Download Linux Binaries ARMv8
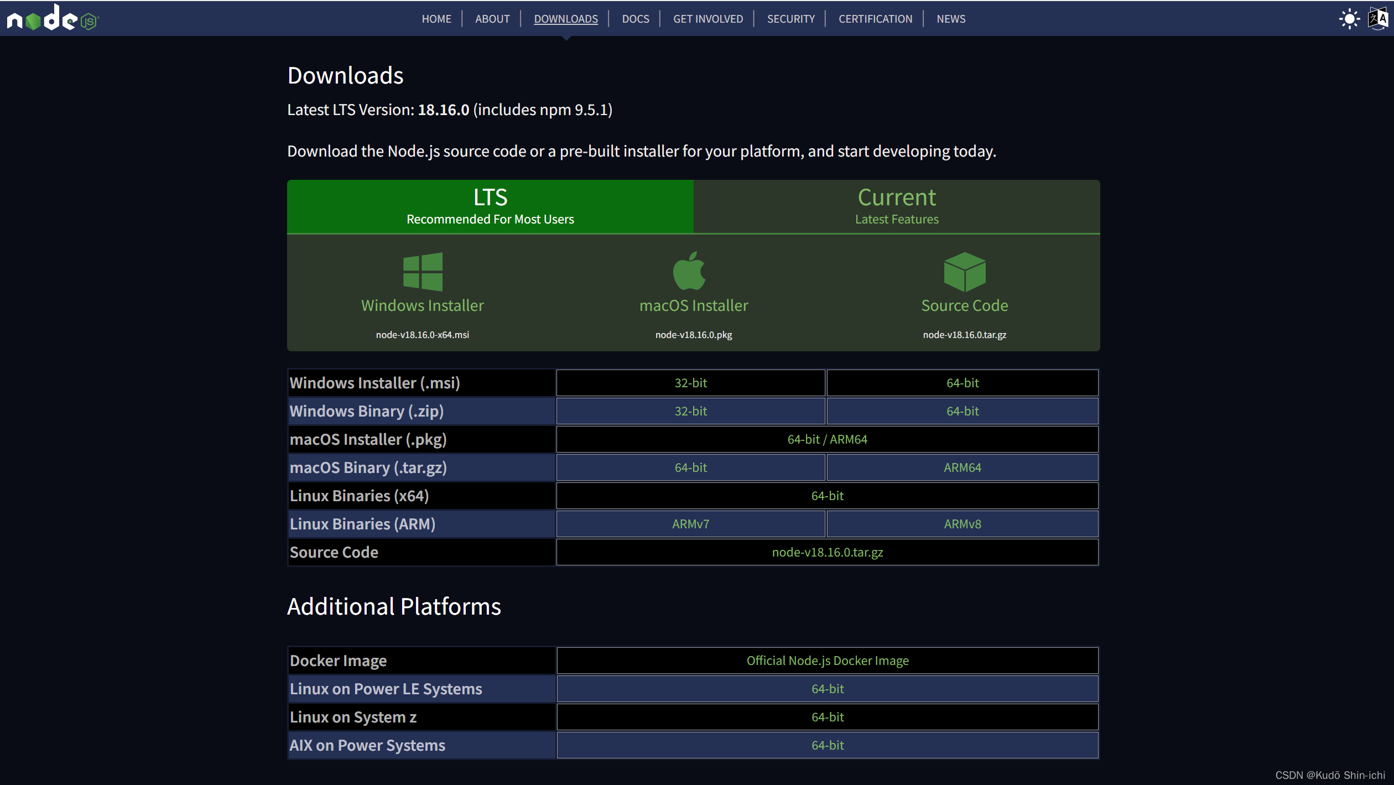 point(963,524)
